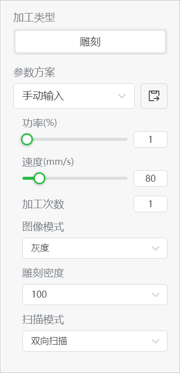Open the 手动输入 parameter scheme dropdown
Screen dimensions: 180x373
[x=74, y=96]
